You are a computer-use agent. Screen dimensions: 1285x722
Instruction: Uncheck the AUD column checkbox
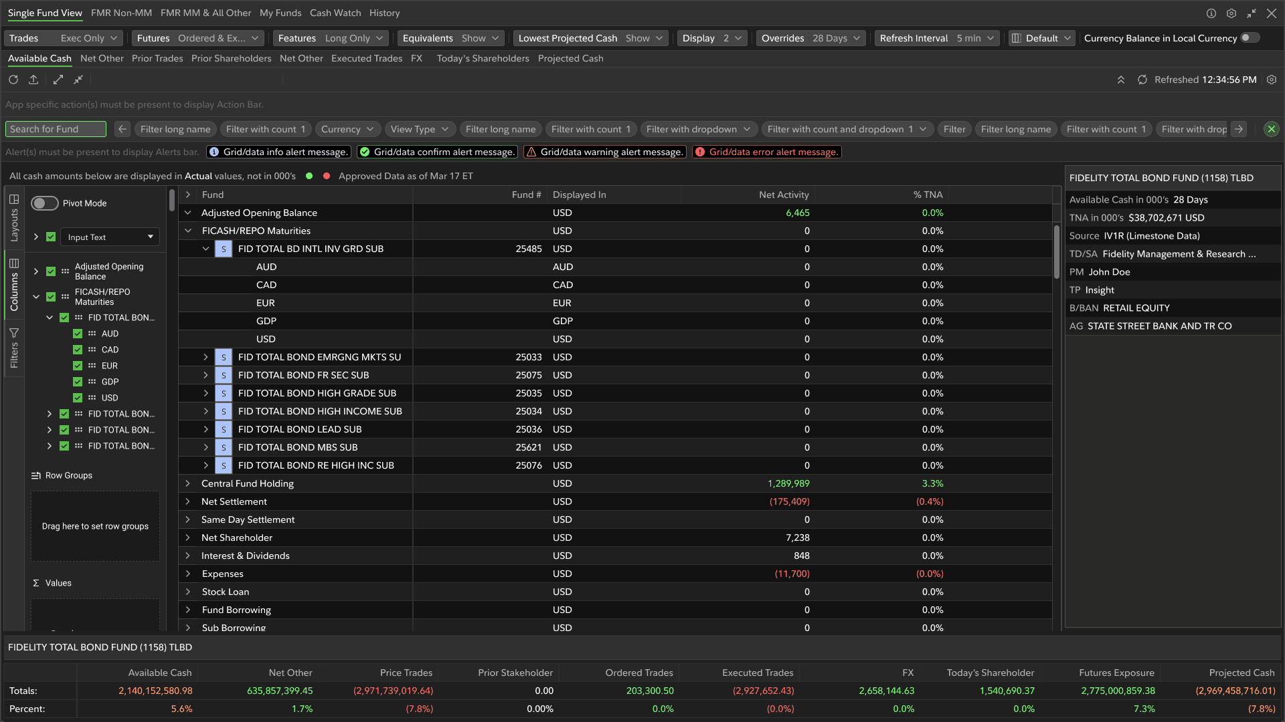tap(78, 334)
